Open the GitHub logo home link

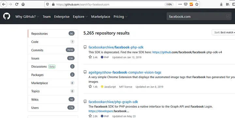click(7, 16)
